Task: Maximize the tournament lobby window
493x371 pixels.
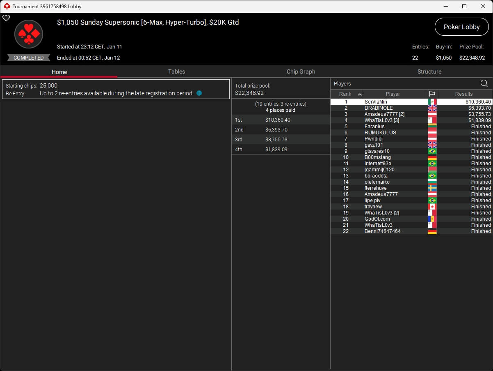Action: click(x=464, y=6)
